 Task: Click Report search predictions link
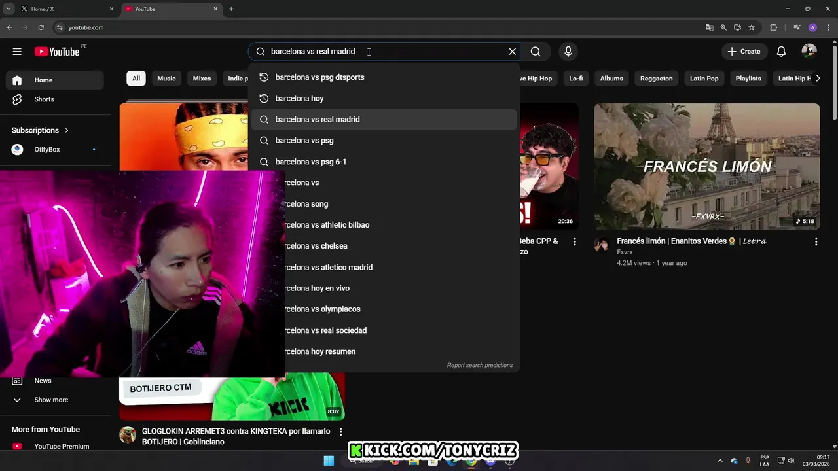click(480, 365)
